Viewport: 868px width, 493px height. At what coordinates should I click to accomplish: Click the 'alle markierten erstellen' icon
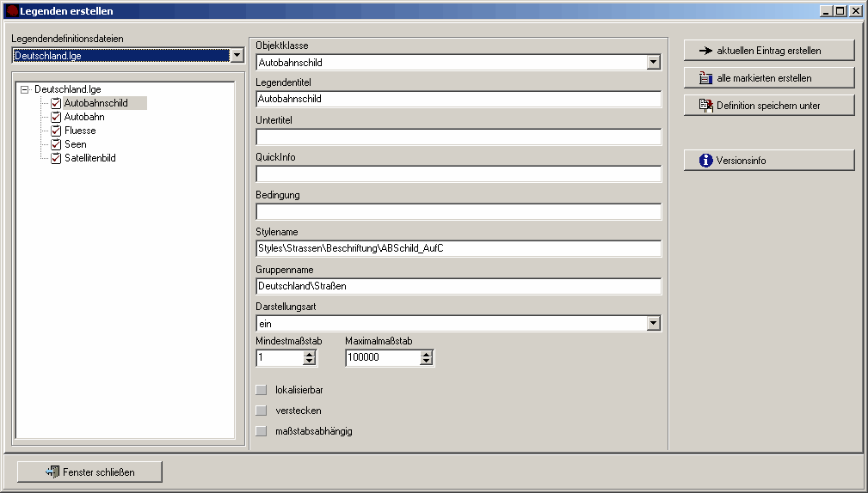pos(706,78)
